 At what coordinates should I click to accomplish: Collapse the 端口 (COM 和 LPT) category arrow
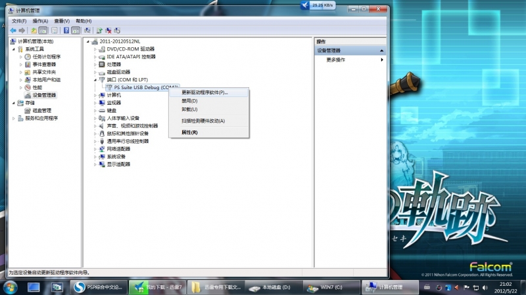click(x=95, y=80)
